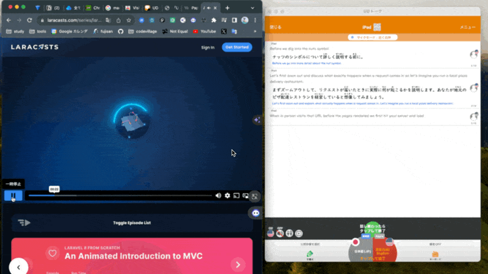Open the fujisan bookmark
488x274 pixels.
103,32
